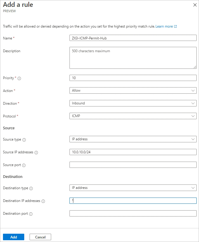The image size is (199, 242).
Task: Open the Destination type dropdown
Action: tap(133, 188)
